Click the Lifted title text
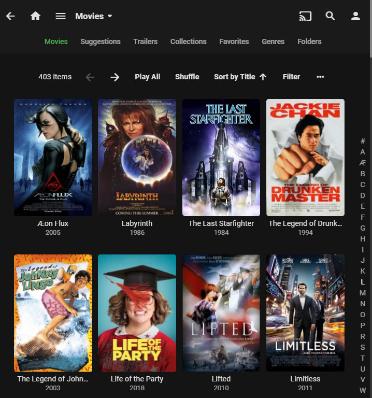Screen dimensions: 372x398 click(x=221, y=379)
